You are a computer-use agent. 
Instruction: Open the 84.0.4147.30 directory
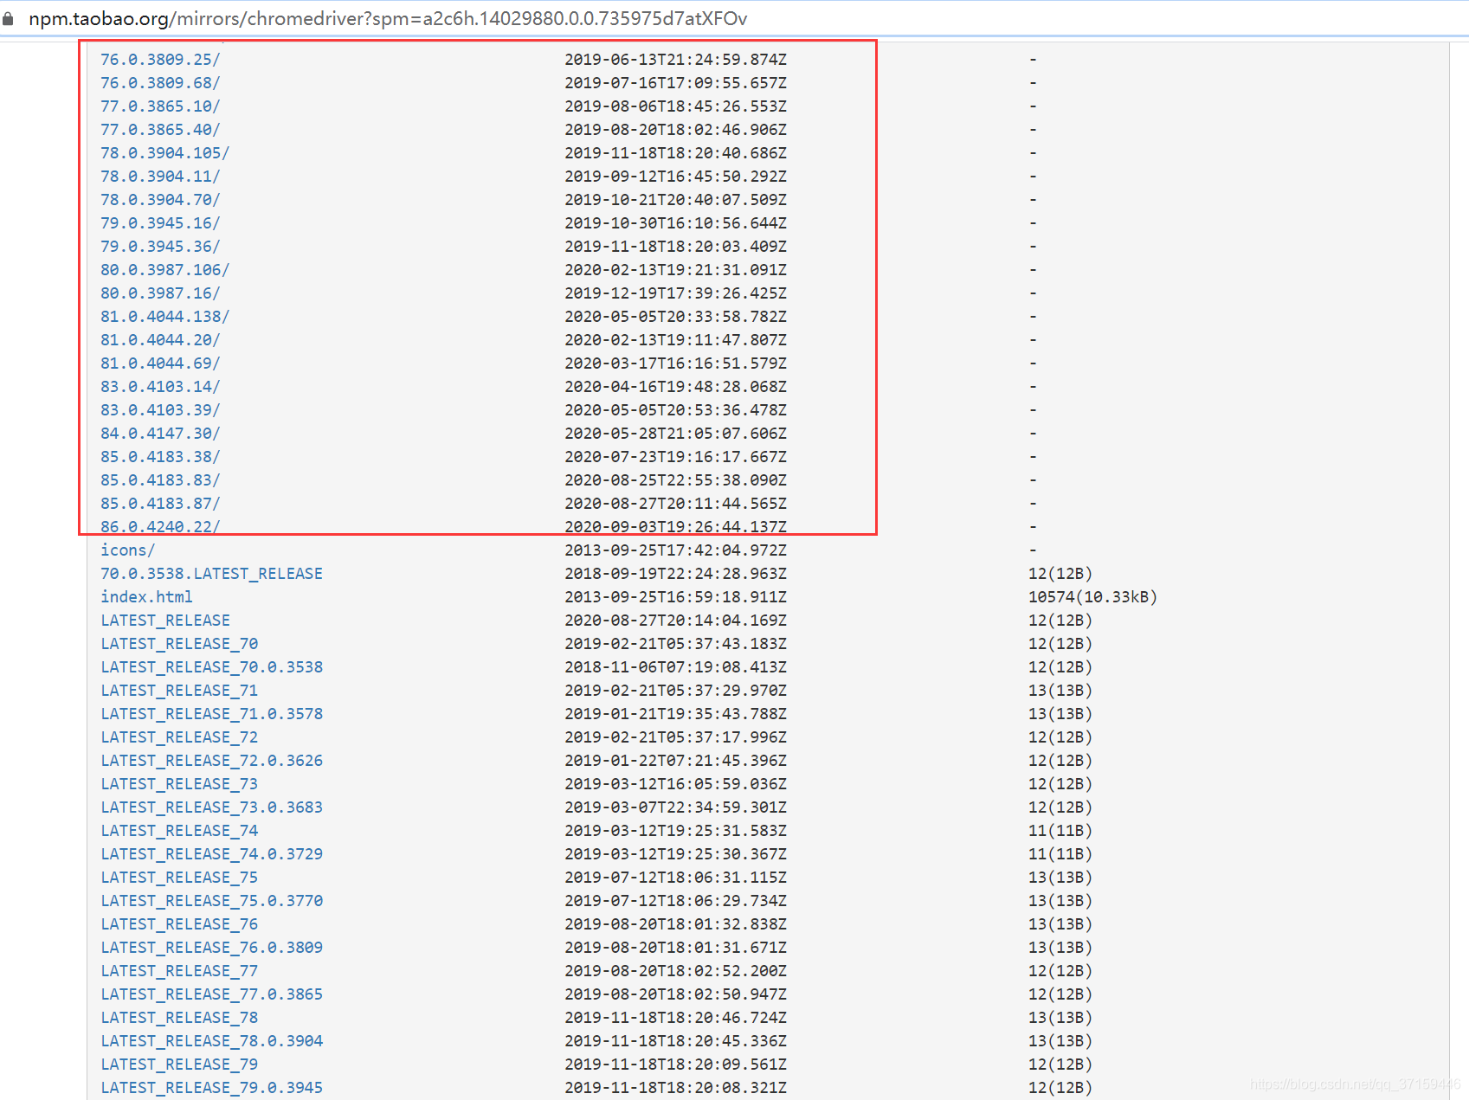click(159, 433)
